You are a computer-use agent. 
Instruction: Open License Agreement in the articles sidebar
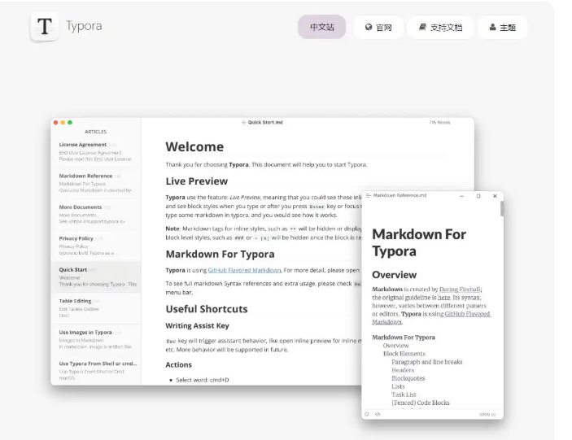click(x=95, y=151)
